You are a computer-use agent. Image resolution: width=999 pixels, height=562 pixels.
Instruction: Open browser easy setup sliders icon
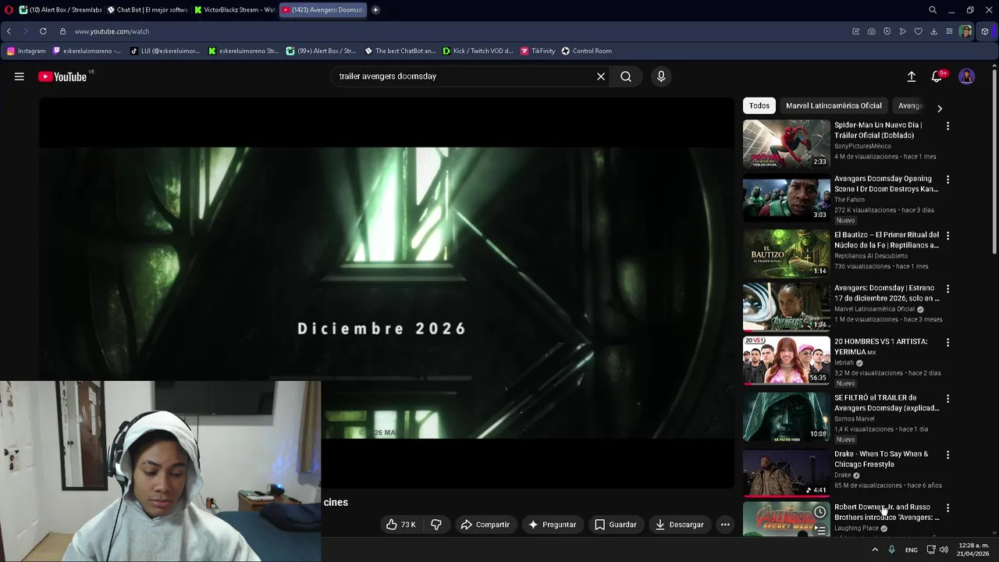pos(950,31)
